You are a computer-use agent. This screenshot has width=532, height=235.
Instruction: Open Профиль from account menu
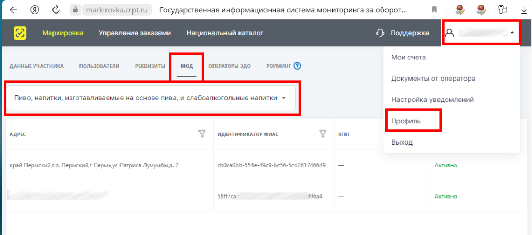406,121
